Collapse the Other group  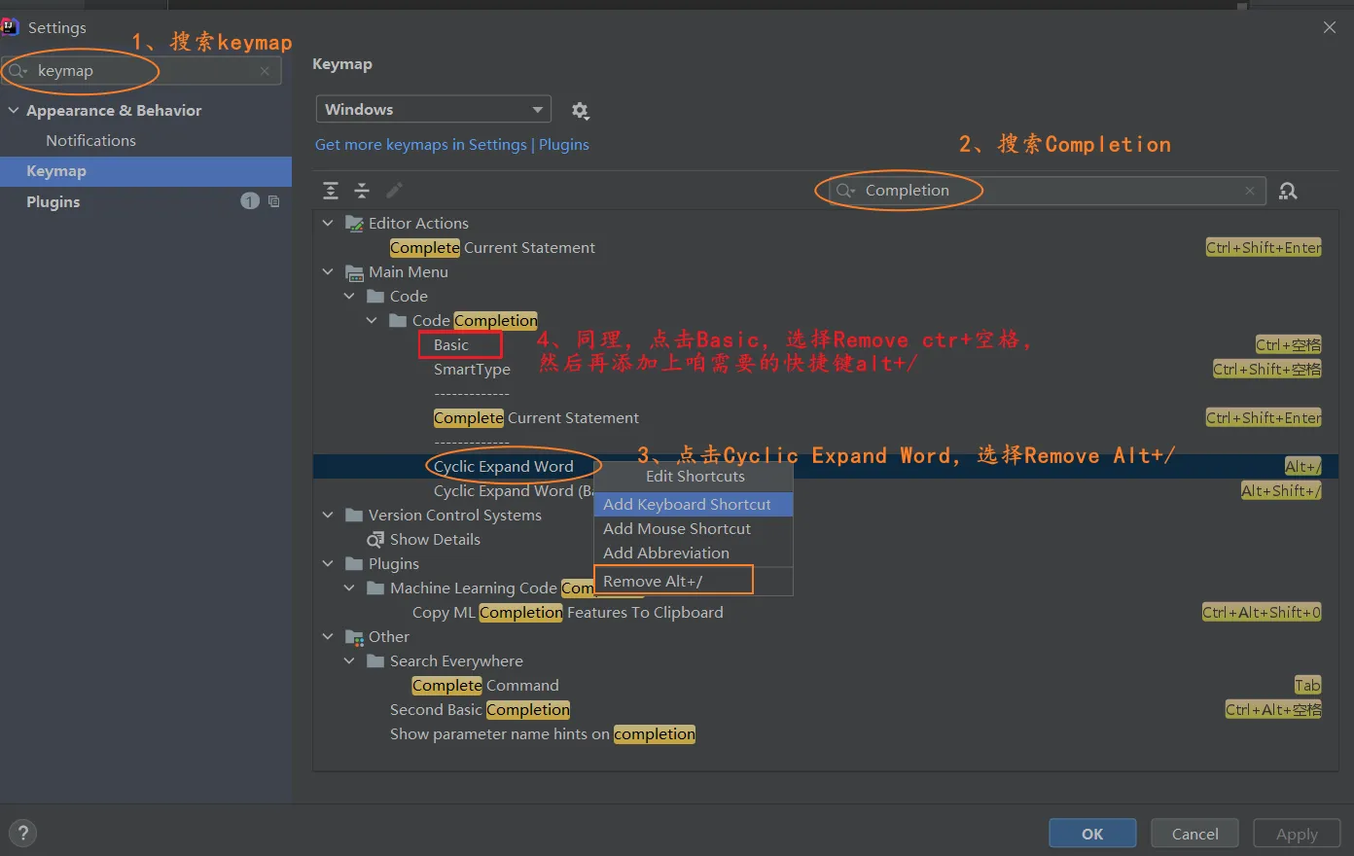tap(328, 637)
